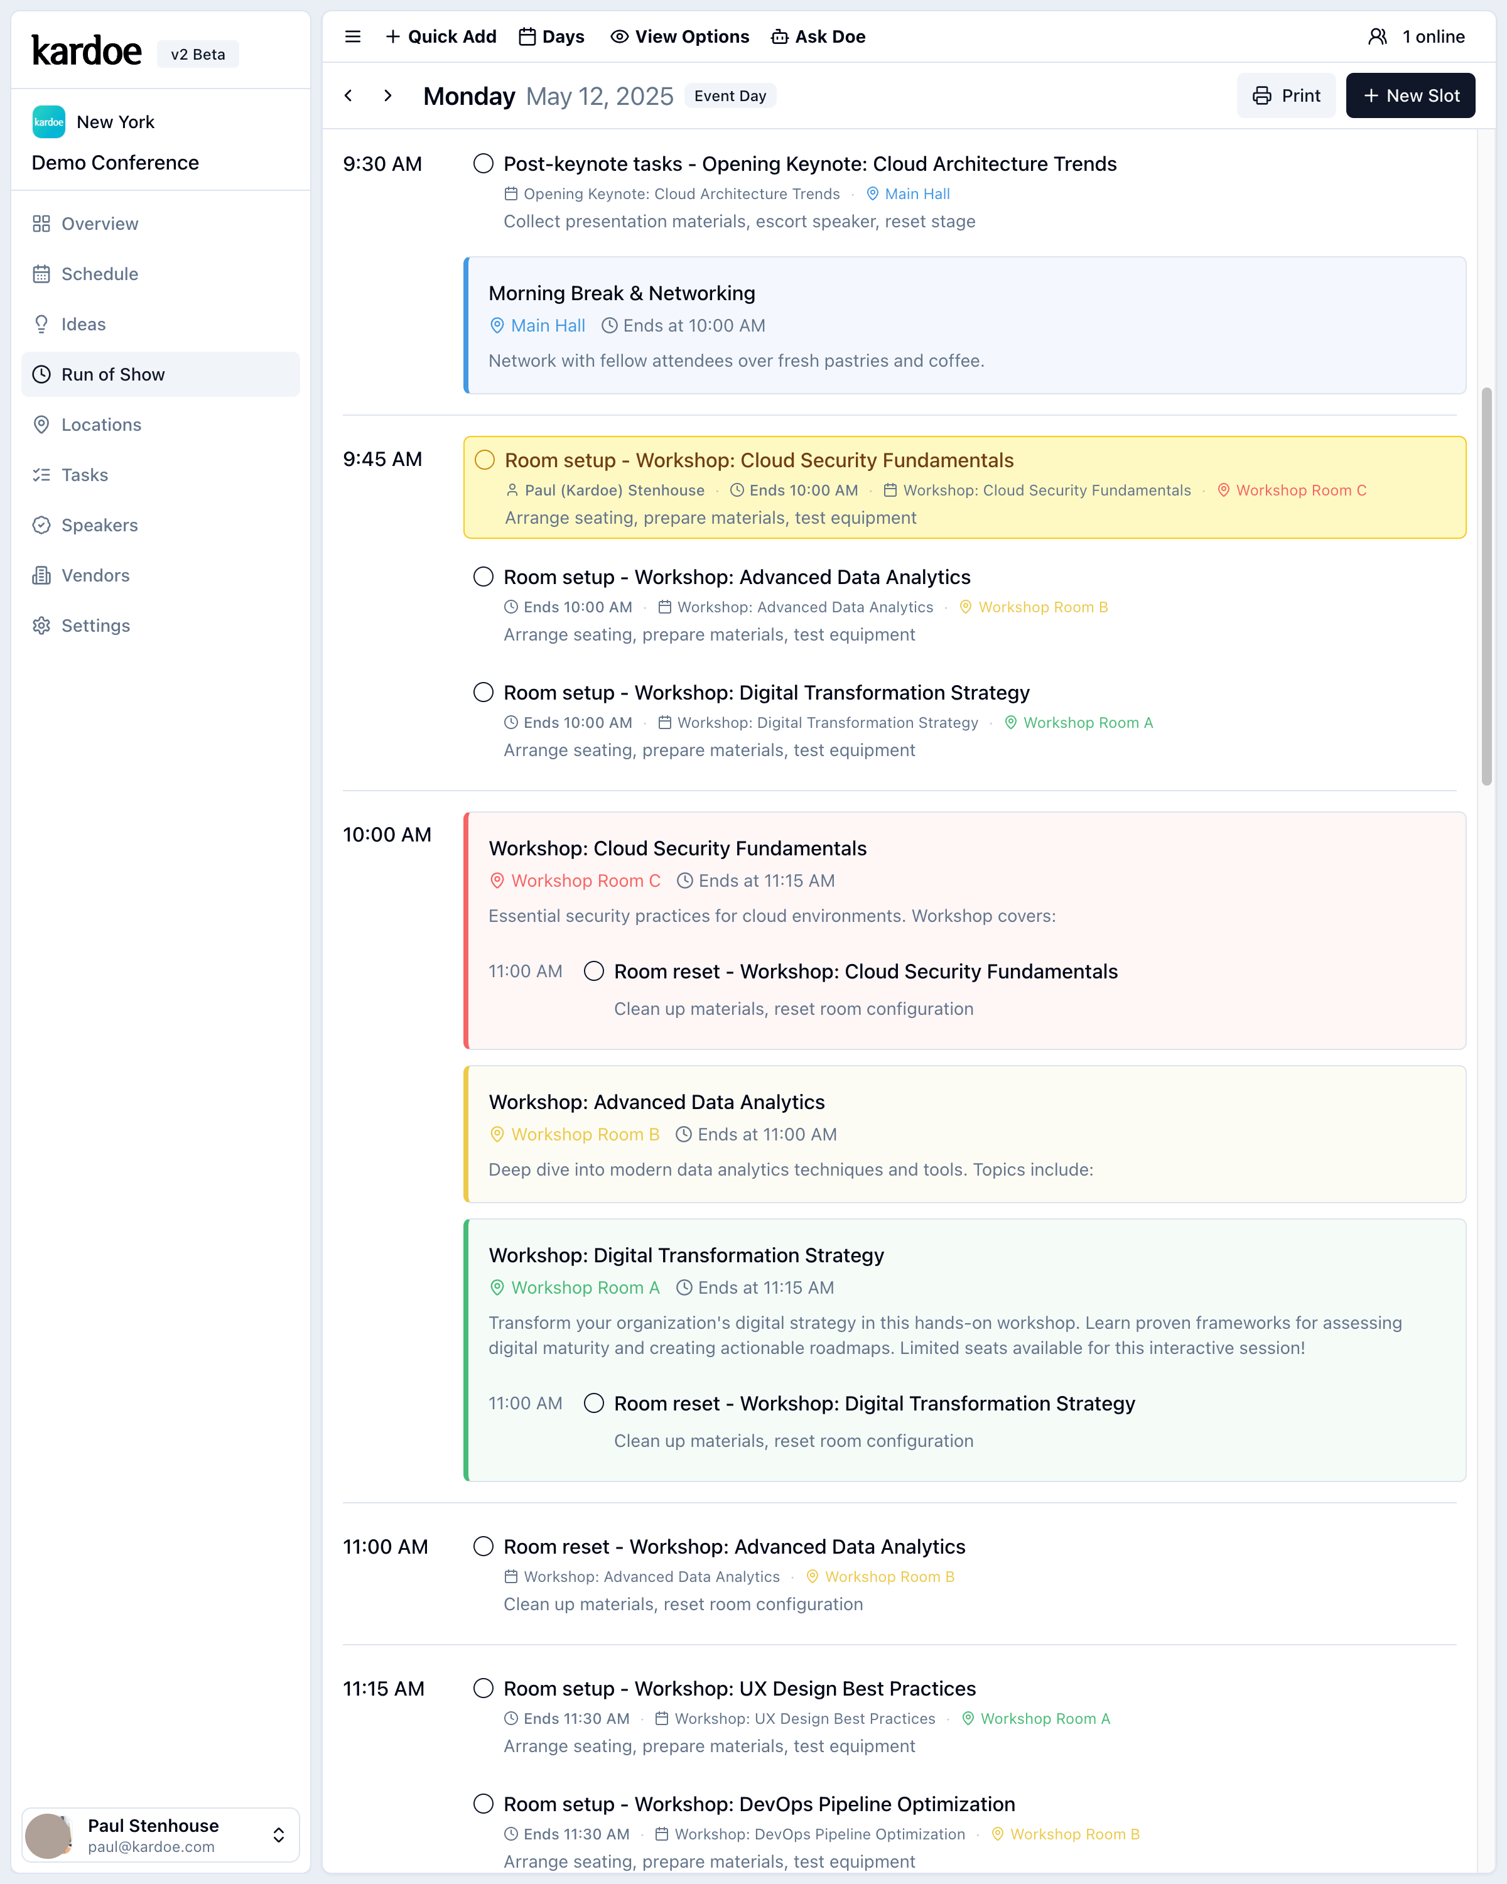Open Schedule in the sidebar
Image resolution: width=1507 pixels, height=1884 pixels.
(x=160, y=274)
